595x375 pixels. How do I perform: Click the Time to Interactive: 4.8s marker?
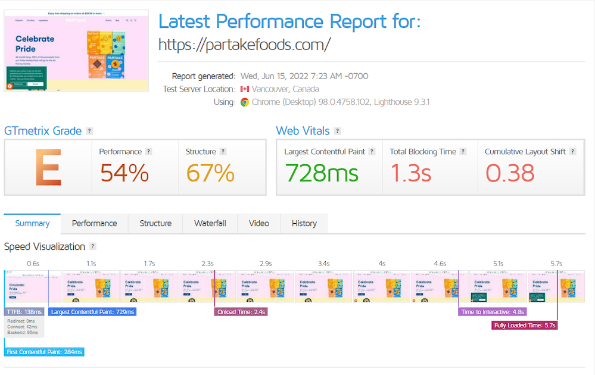tap(493, 312)
